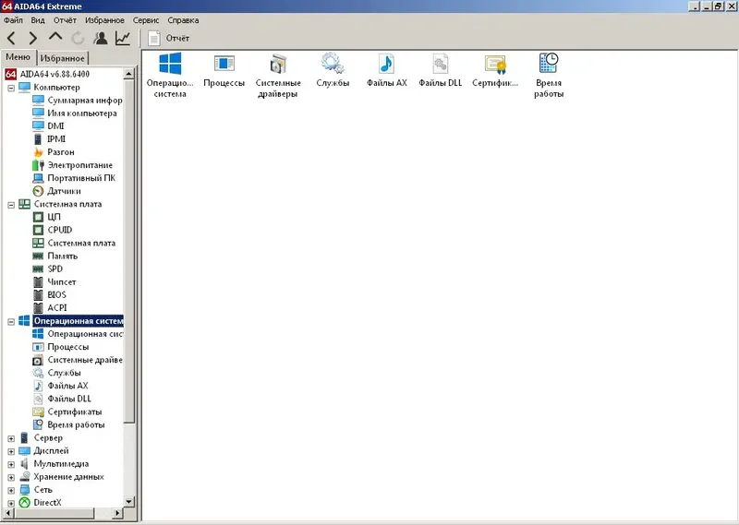Open Системные драйверы icon in main pane

click(278, 75)
